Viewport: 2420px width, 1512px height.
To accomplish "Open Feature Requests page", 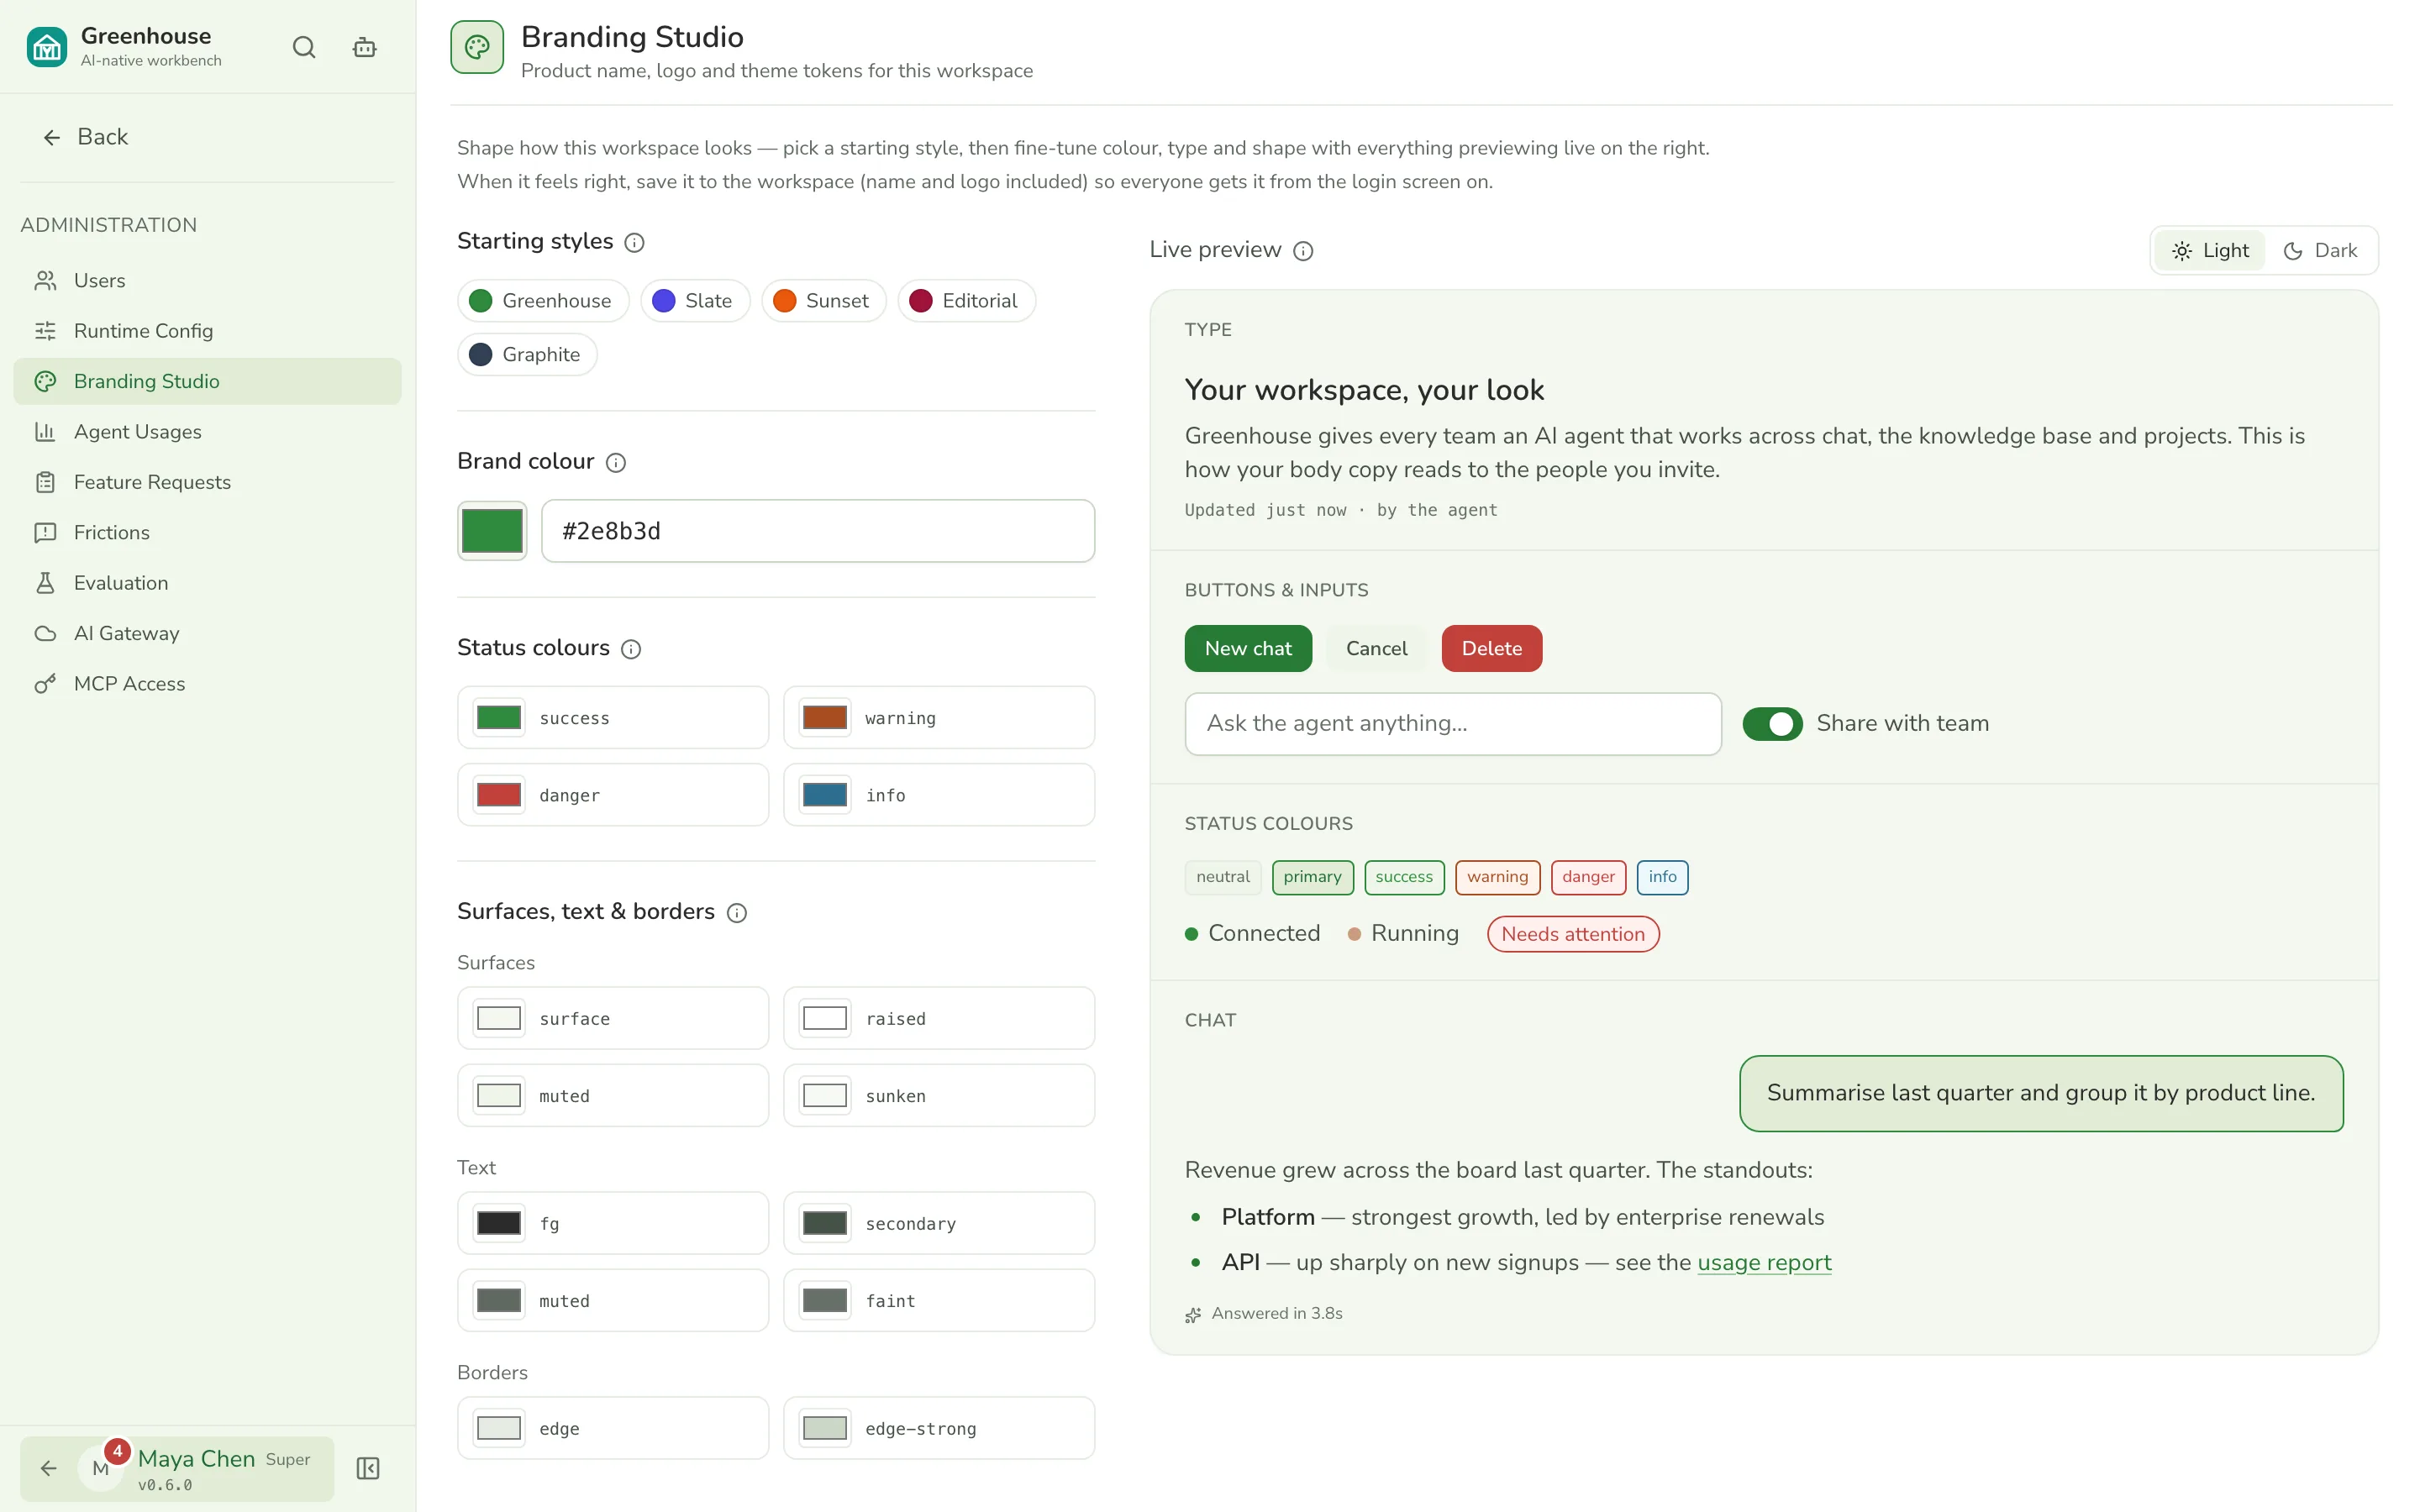I will point(207,482).
